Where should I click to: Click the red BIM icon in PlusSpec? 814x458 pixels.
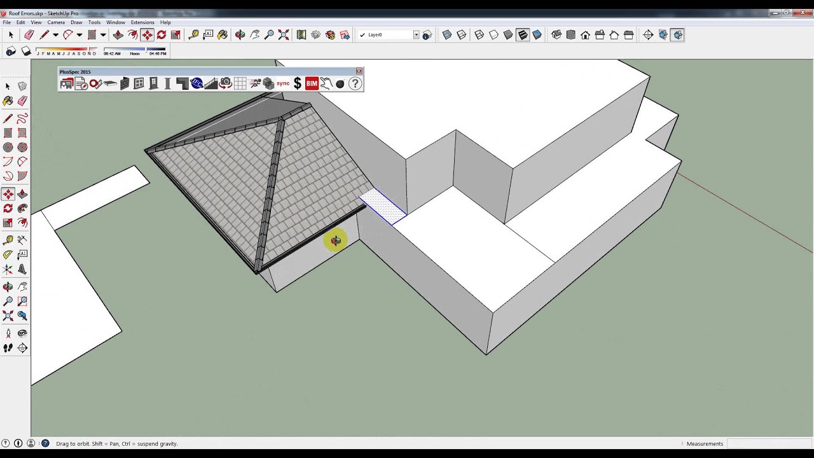click(312, 83)
